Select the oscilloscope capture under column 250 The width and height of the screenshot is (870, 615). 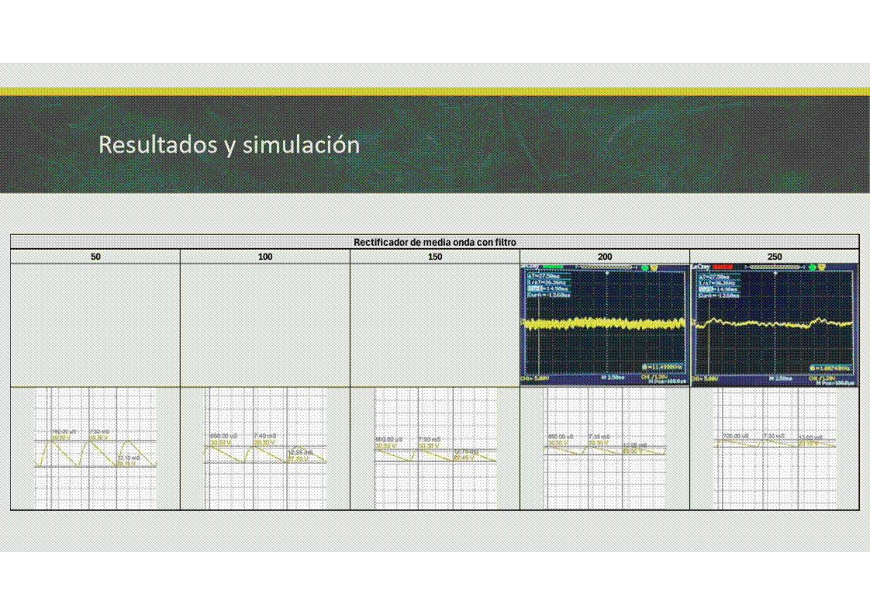tap(775, 325)
